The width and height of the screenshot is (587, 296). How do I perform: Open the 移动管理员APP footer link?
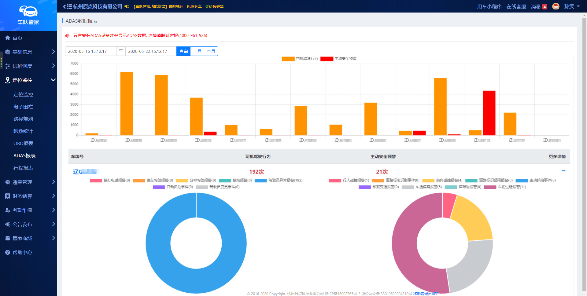click(426, 294)
